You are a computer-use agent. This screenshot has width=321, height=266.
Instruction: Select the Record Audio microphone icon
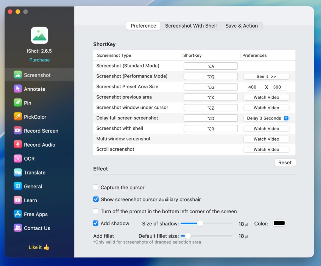click(x=18, y=145)
